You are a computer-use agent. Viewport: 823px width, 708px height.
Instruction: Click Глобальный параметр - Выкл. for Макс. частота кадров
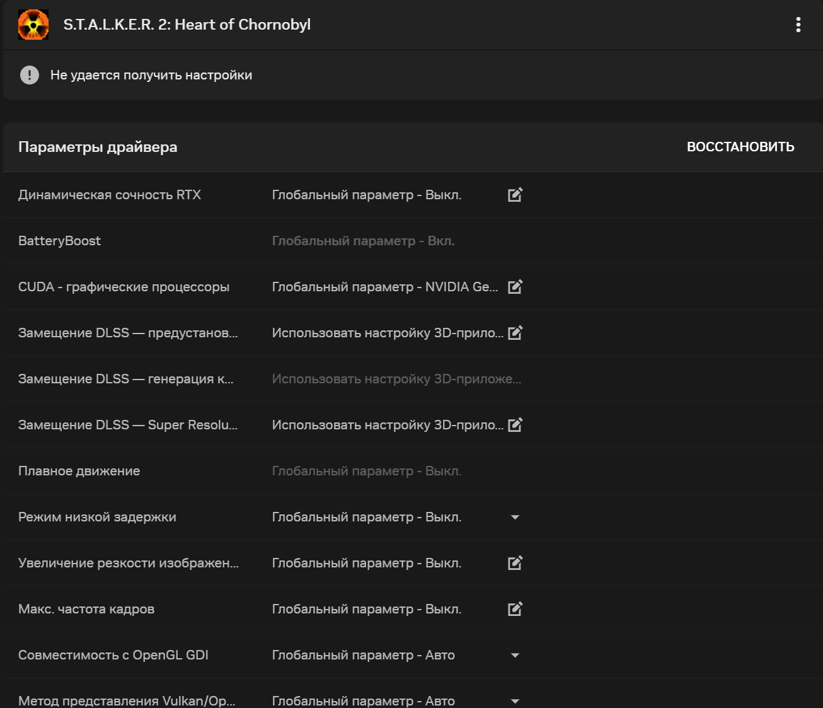coord(366,609)
